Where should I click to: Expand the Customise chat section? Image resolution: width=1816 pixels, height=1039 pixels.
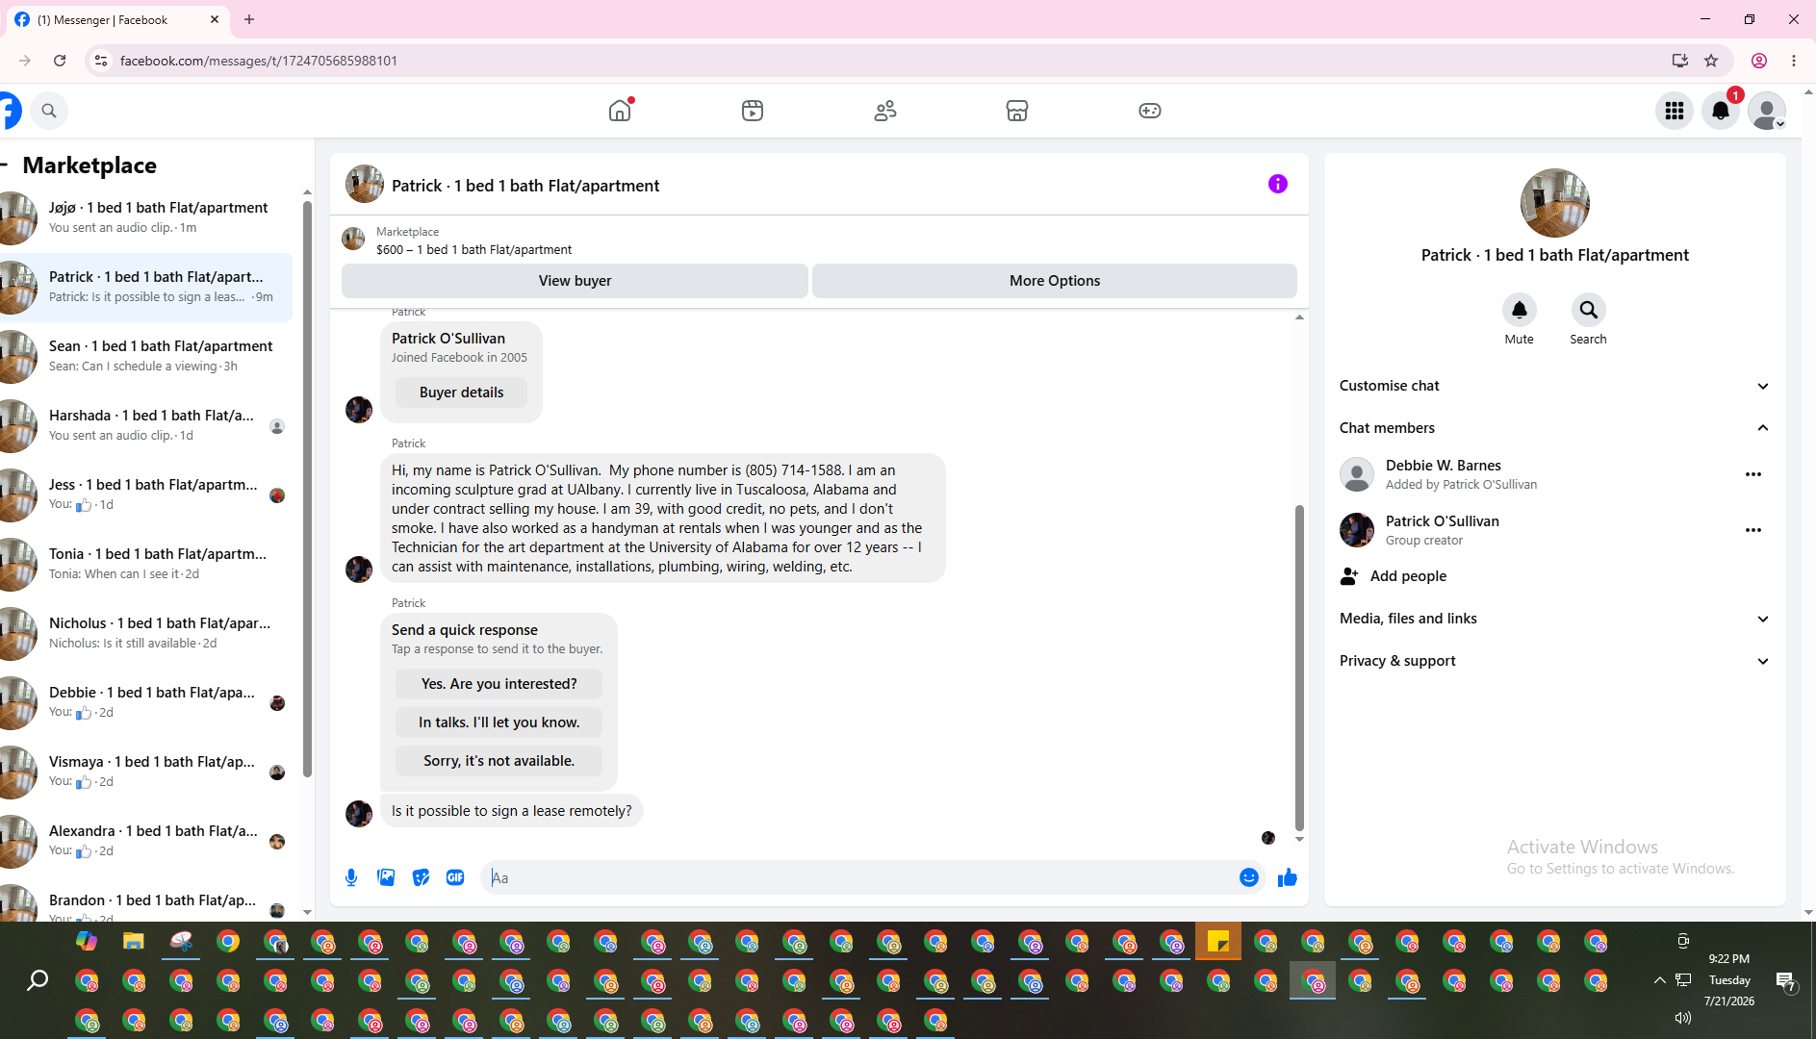click(x=1554, y=386)
